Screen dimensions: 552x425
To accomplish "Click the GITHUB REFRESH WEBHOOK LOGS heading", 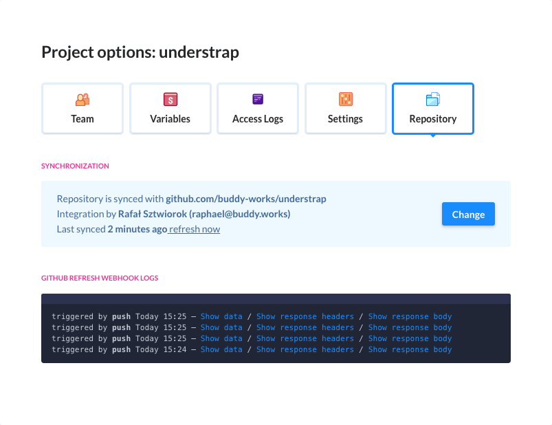I will point(100,278).
